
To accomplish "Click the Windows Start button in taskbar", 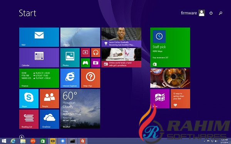I will 4,141.
